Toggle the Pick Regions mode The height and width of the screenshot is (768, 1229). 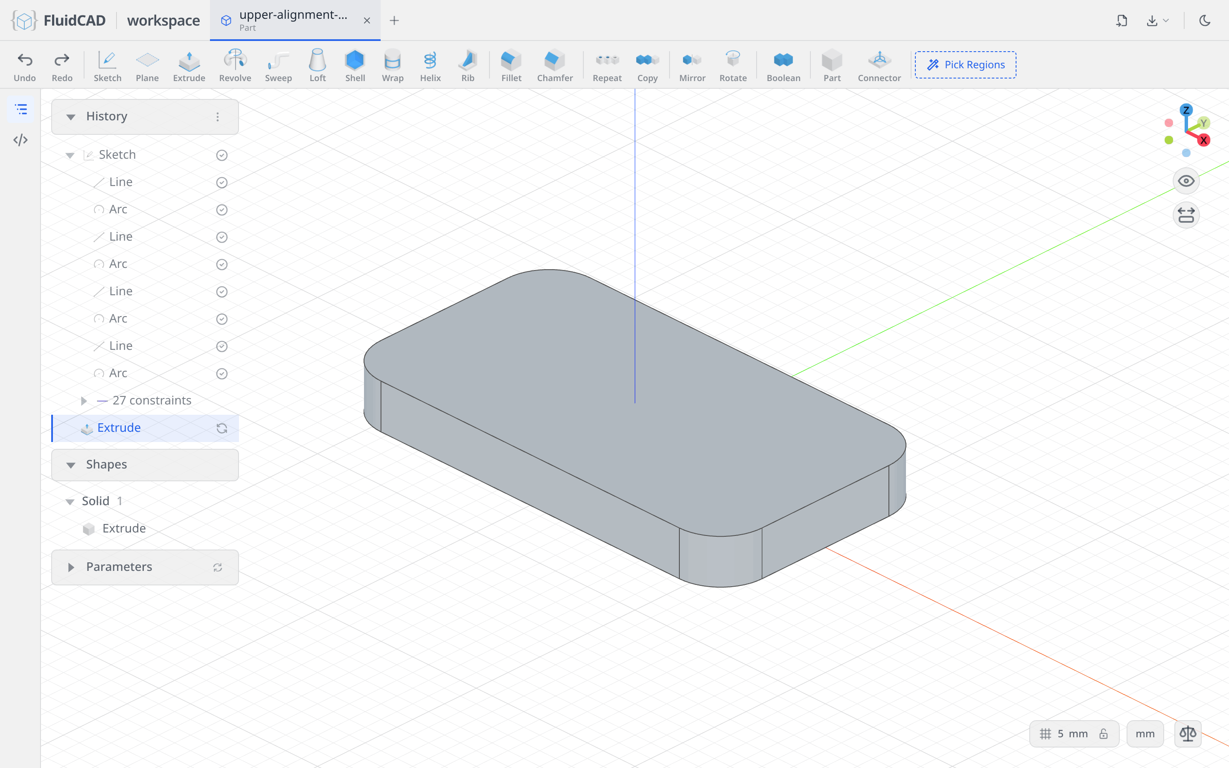click(x=965, y=64)
